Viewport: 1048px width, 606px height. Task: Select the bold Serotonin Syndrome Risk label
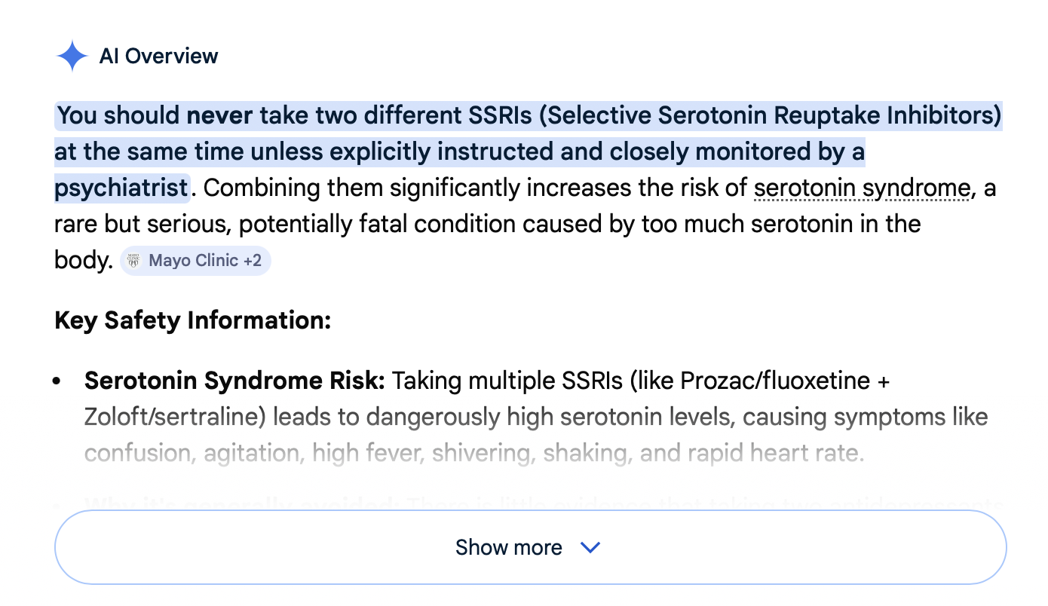[234, 381]
